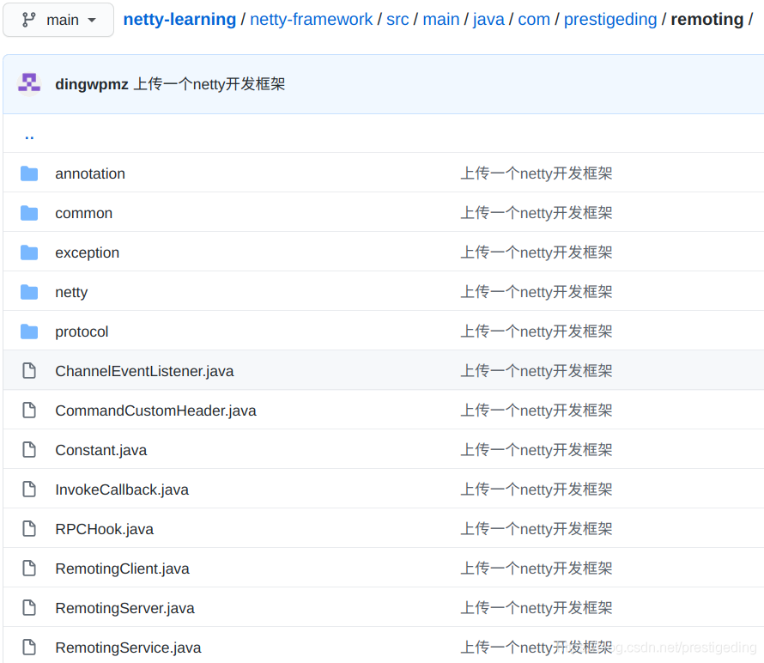Image resolution: width=764 pixels, height=663 pixels.
Task: Open Constant.java file
Action: (100, 450)
